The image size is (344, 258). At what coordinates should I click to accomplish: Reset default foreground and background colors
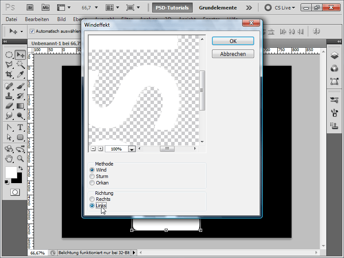pyautogui.click(x=7, y=182)
